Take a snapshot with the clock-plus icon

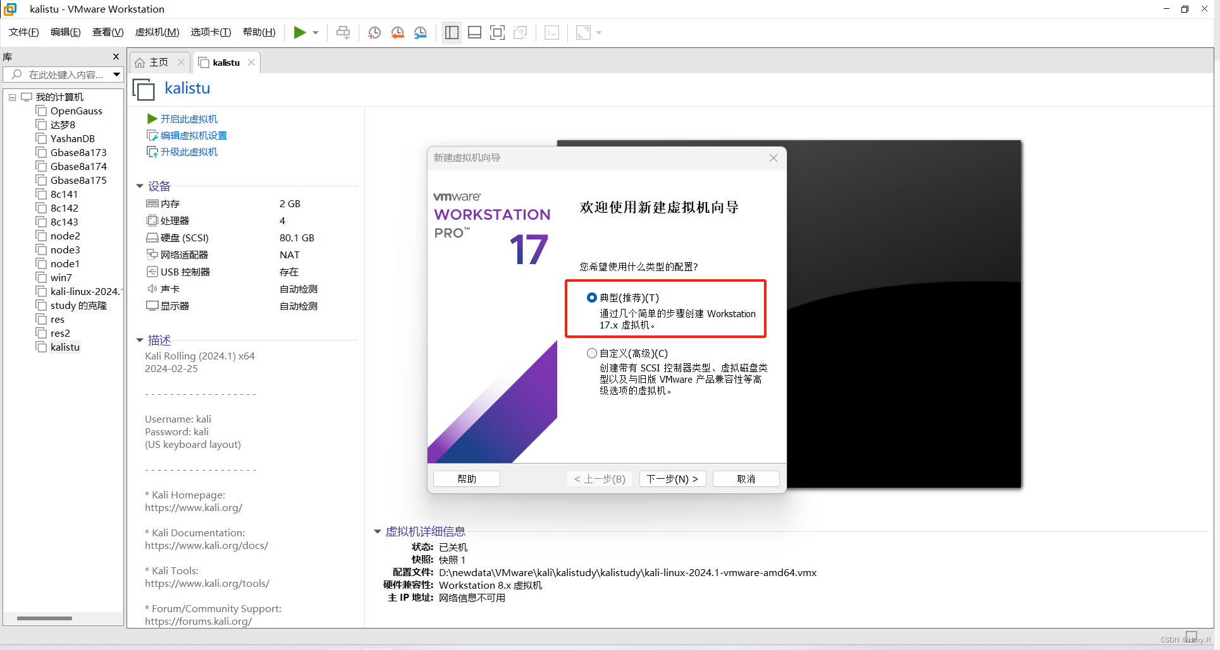[374, 32]
